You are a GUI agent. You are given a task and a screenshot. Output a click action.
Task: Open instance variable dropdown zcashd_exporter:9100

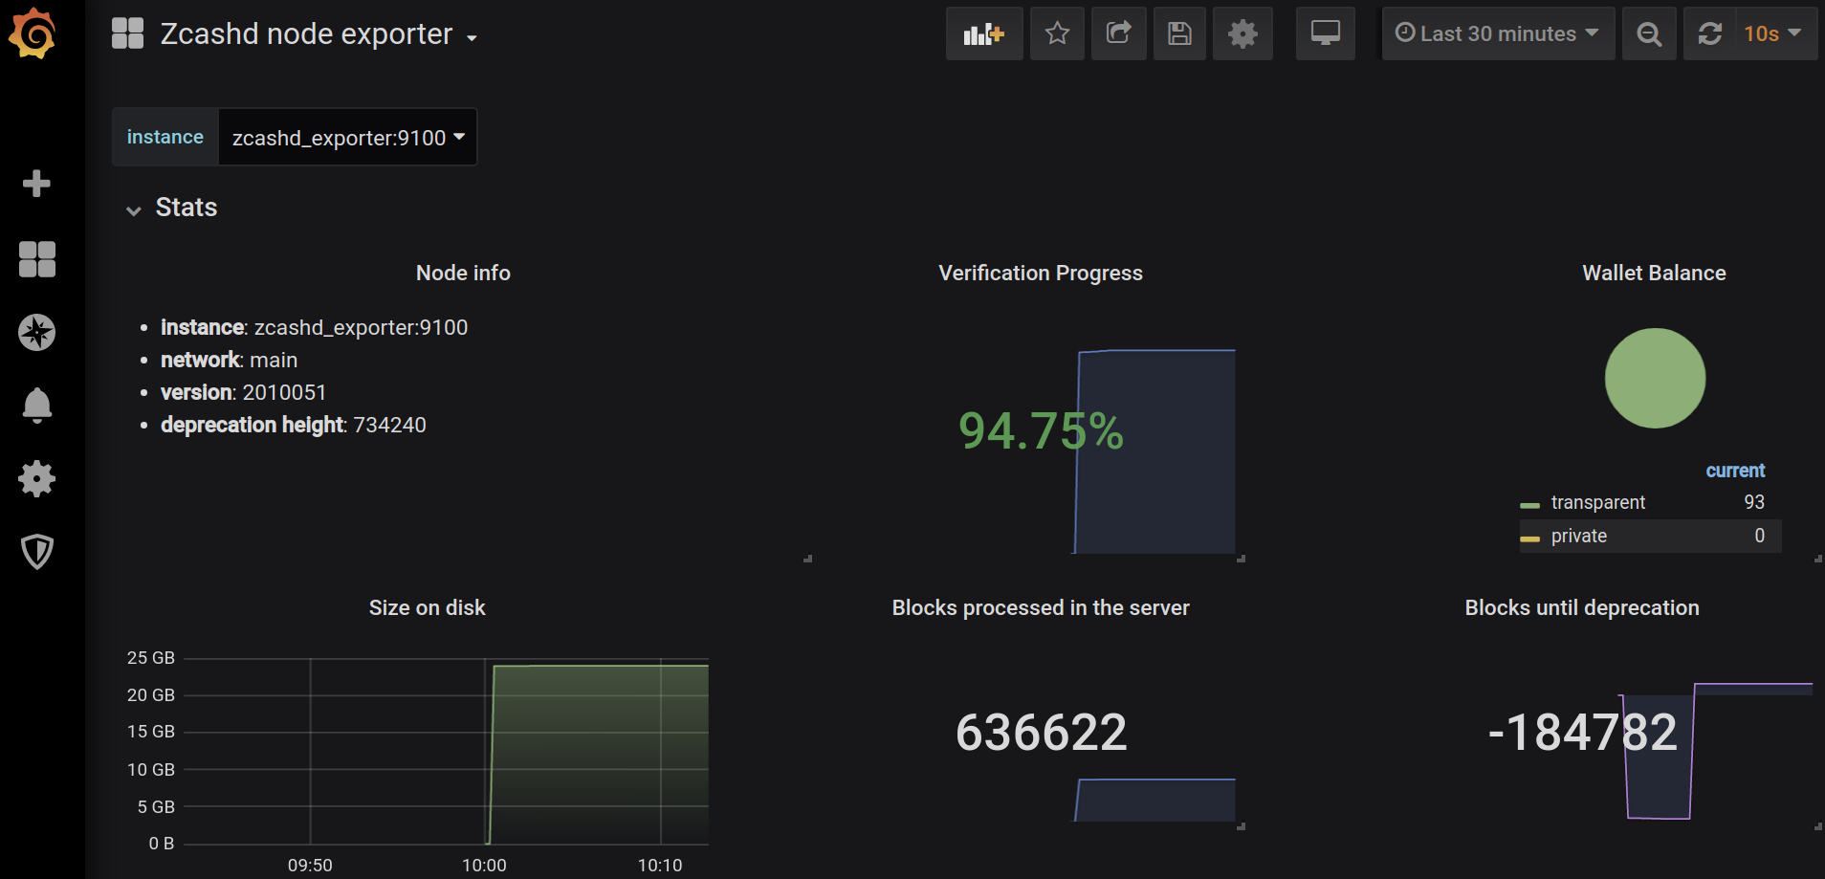(347, 138)
